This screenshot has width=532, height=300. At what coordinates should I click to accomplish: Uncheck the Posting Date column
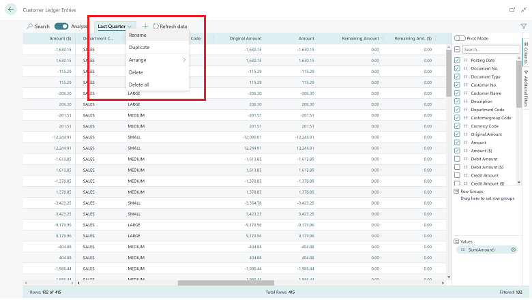[457, 60]
